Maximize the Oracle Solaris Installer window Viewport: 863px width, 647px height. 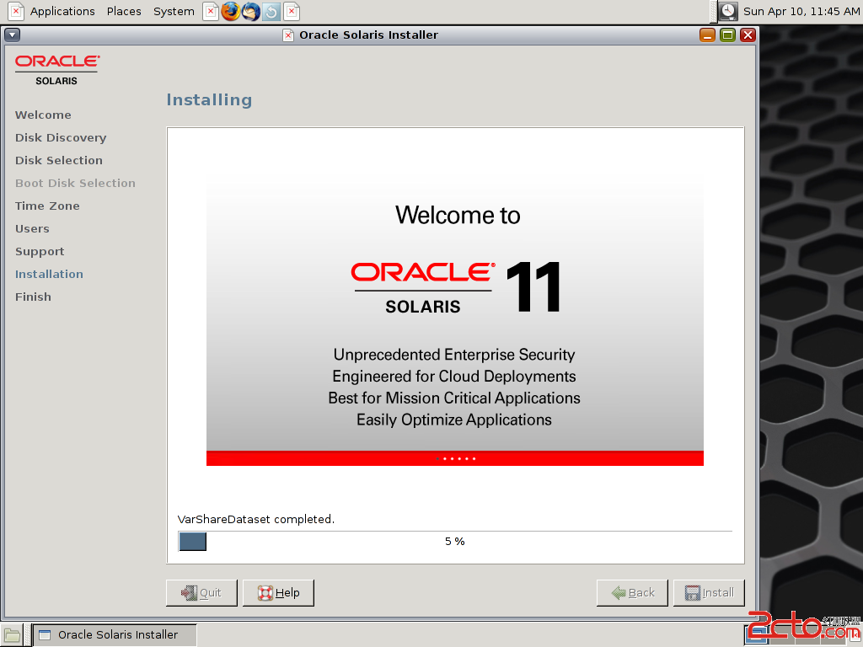pyautogui.click(x=727, y=35)
